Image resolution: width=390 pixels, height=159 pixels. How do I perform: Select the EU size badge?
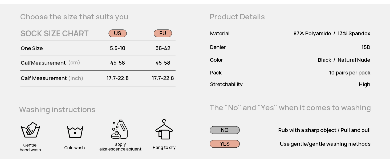[163, 33]
